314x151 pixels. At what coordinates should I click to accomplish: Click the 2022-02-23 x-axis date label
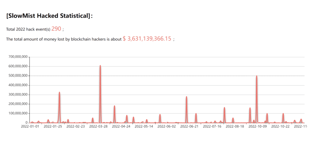click(75, 126)
